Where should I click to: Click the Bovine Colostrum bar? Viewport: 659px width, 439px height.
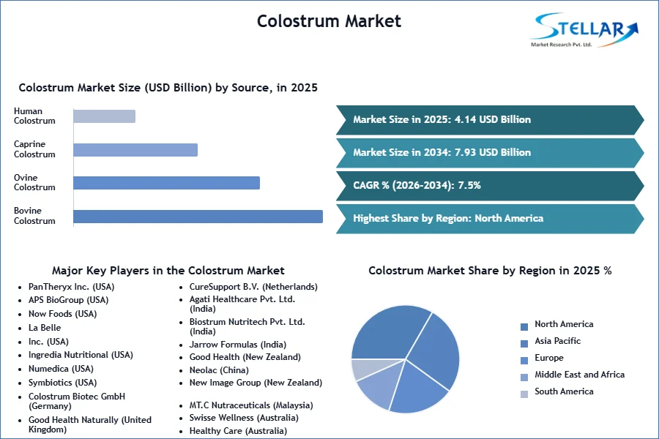198,217
